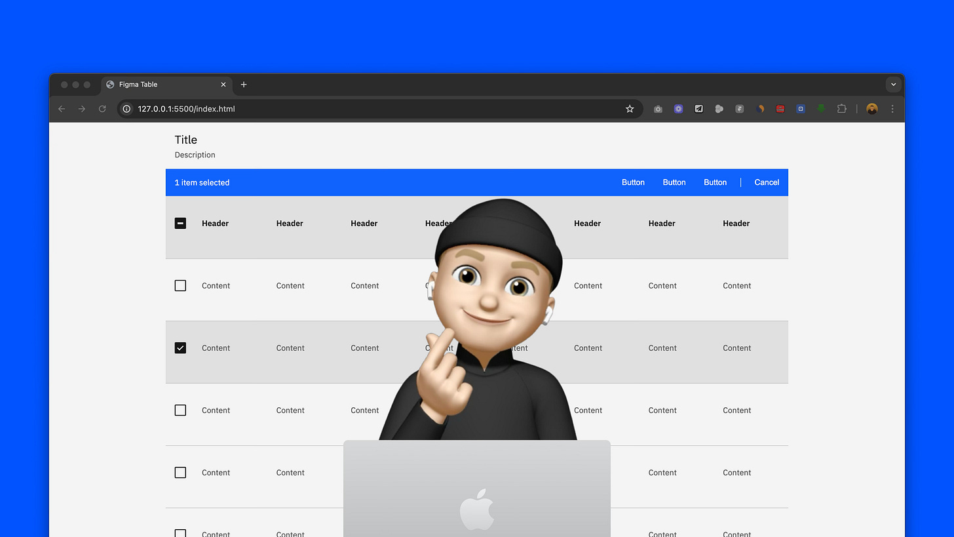954x537 pixels.
Task: Open the Chrome three-dot menu
Action: pos(892,109)
